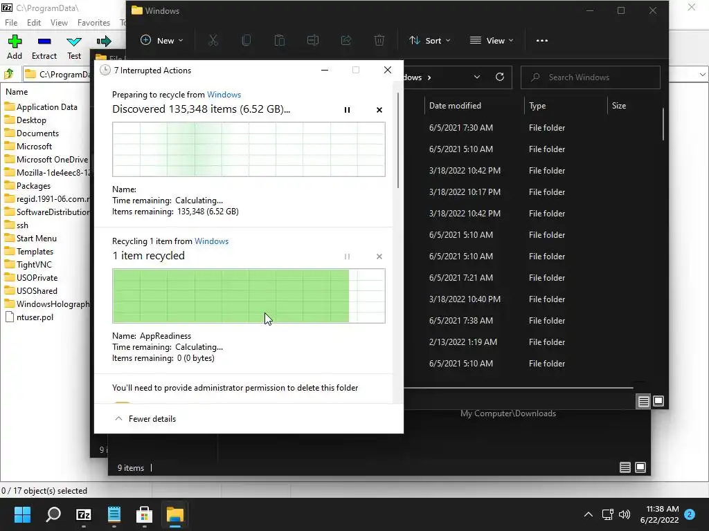Cancel the Recycling 1 item operation
Screen dimensions: 709x531
(x=379, y=257)
